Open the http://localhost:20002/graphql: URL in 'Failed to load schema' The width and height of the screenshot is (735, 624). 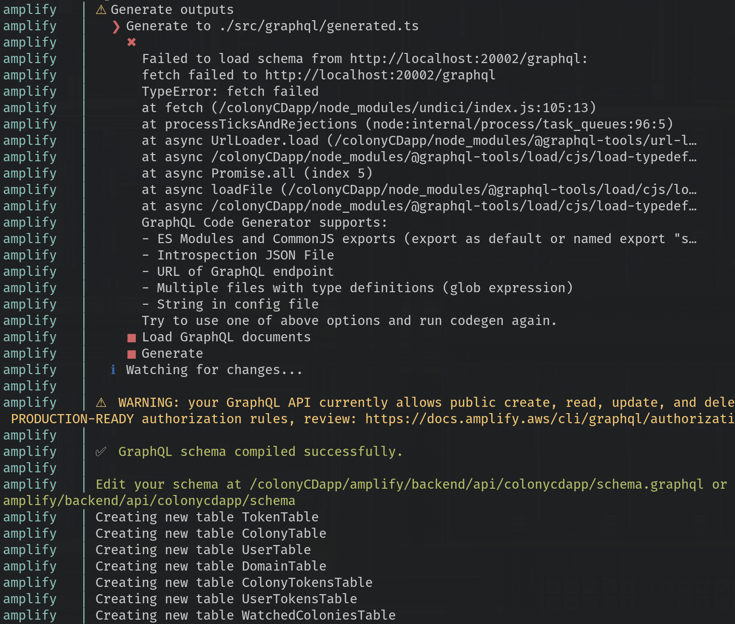469,59
